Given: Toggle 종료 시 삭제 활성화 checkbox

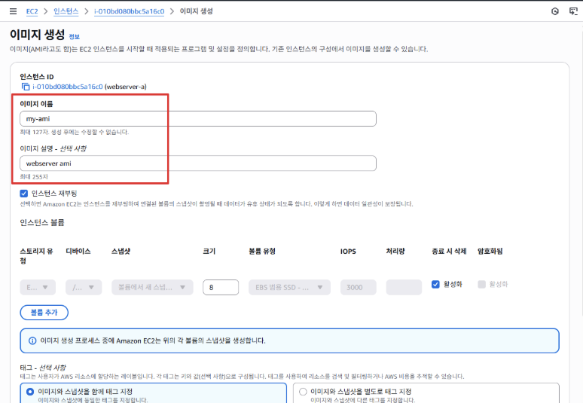Looking at the screenshot, I should click(435, 285).
